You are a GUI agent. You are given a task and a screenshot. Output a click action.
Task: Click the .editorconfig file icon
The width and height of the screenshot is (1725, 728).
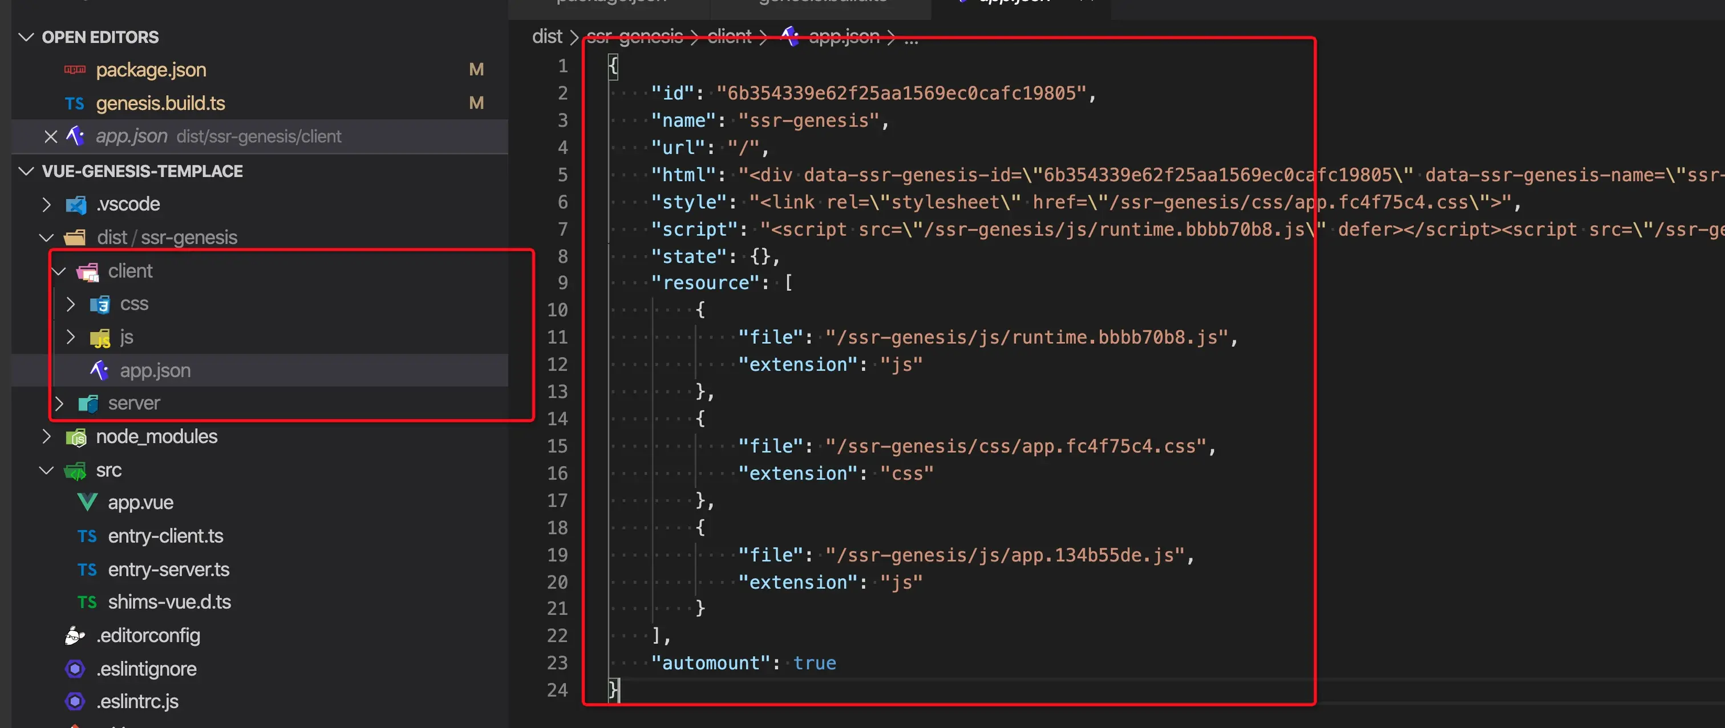[75, 636]
